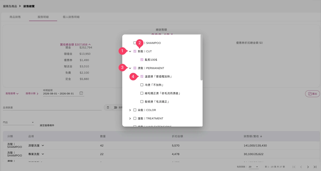The width and height of the screenshot is (321, 171).
Task: Uncheck the 亂剪100$ checkbox
Action: tap(142, 60)
